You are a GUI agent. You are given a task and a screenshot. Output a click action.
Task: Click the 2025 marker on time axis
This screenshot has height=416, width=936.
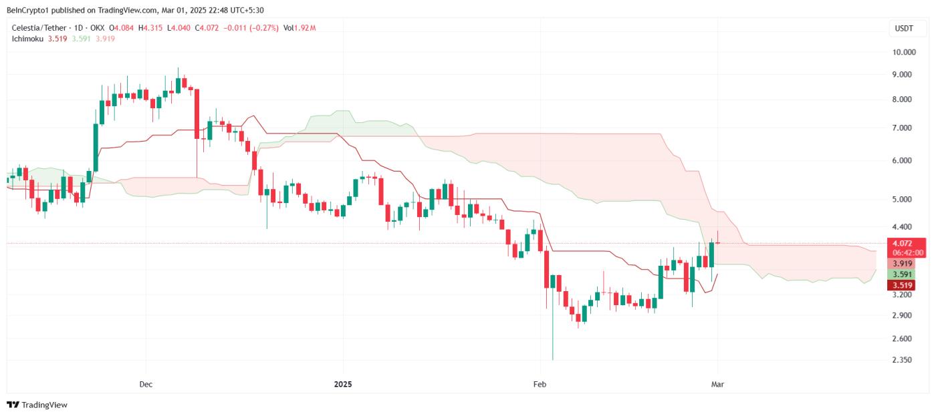coord(342,385)
